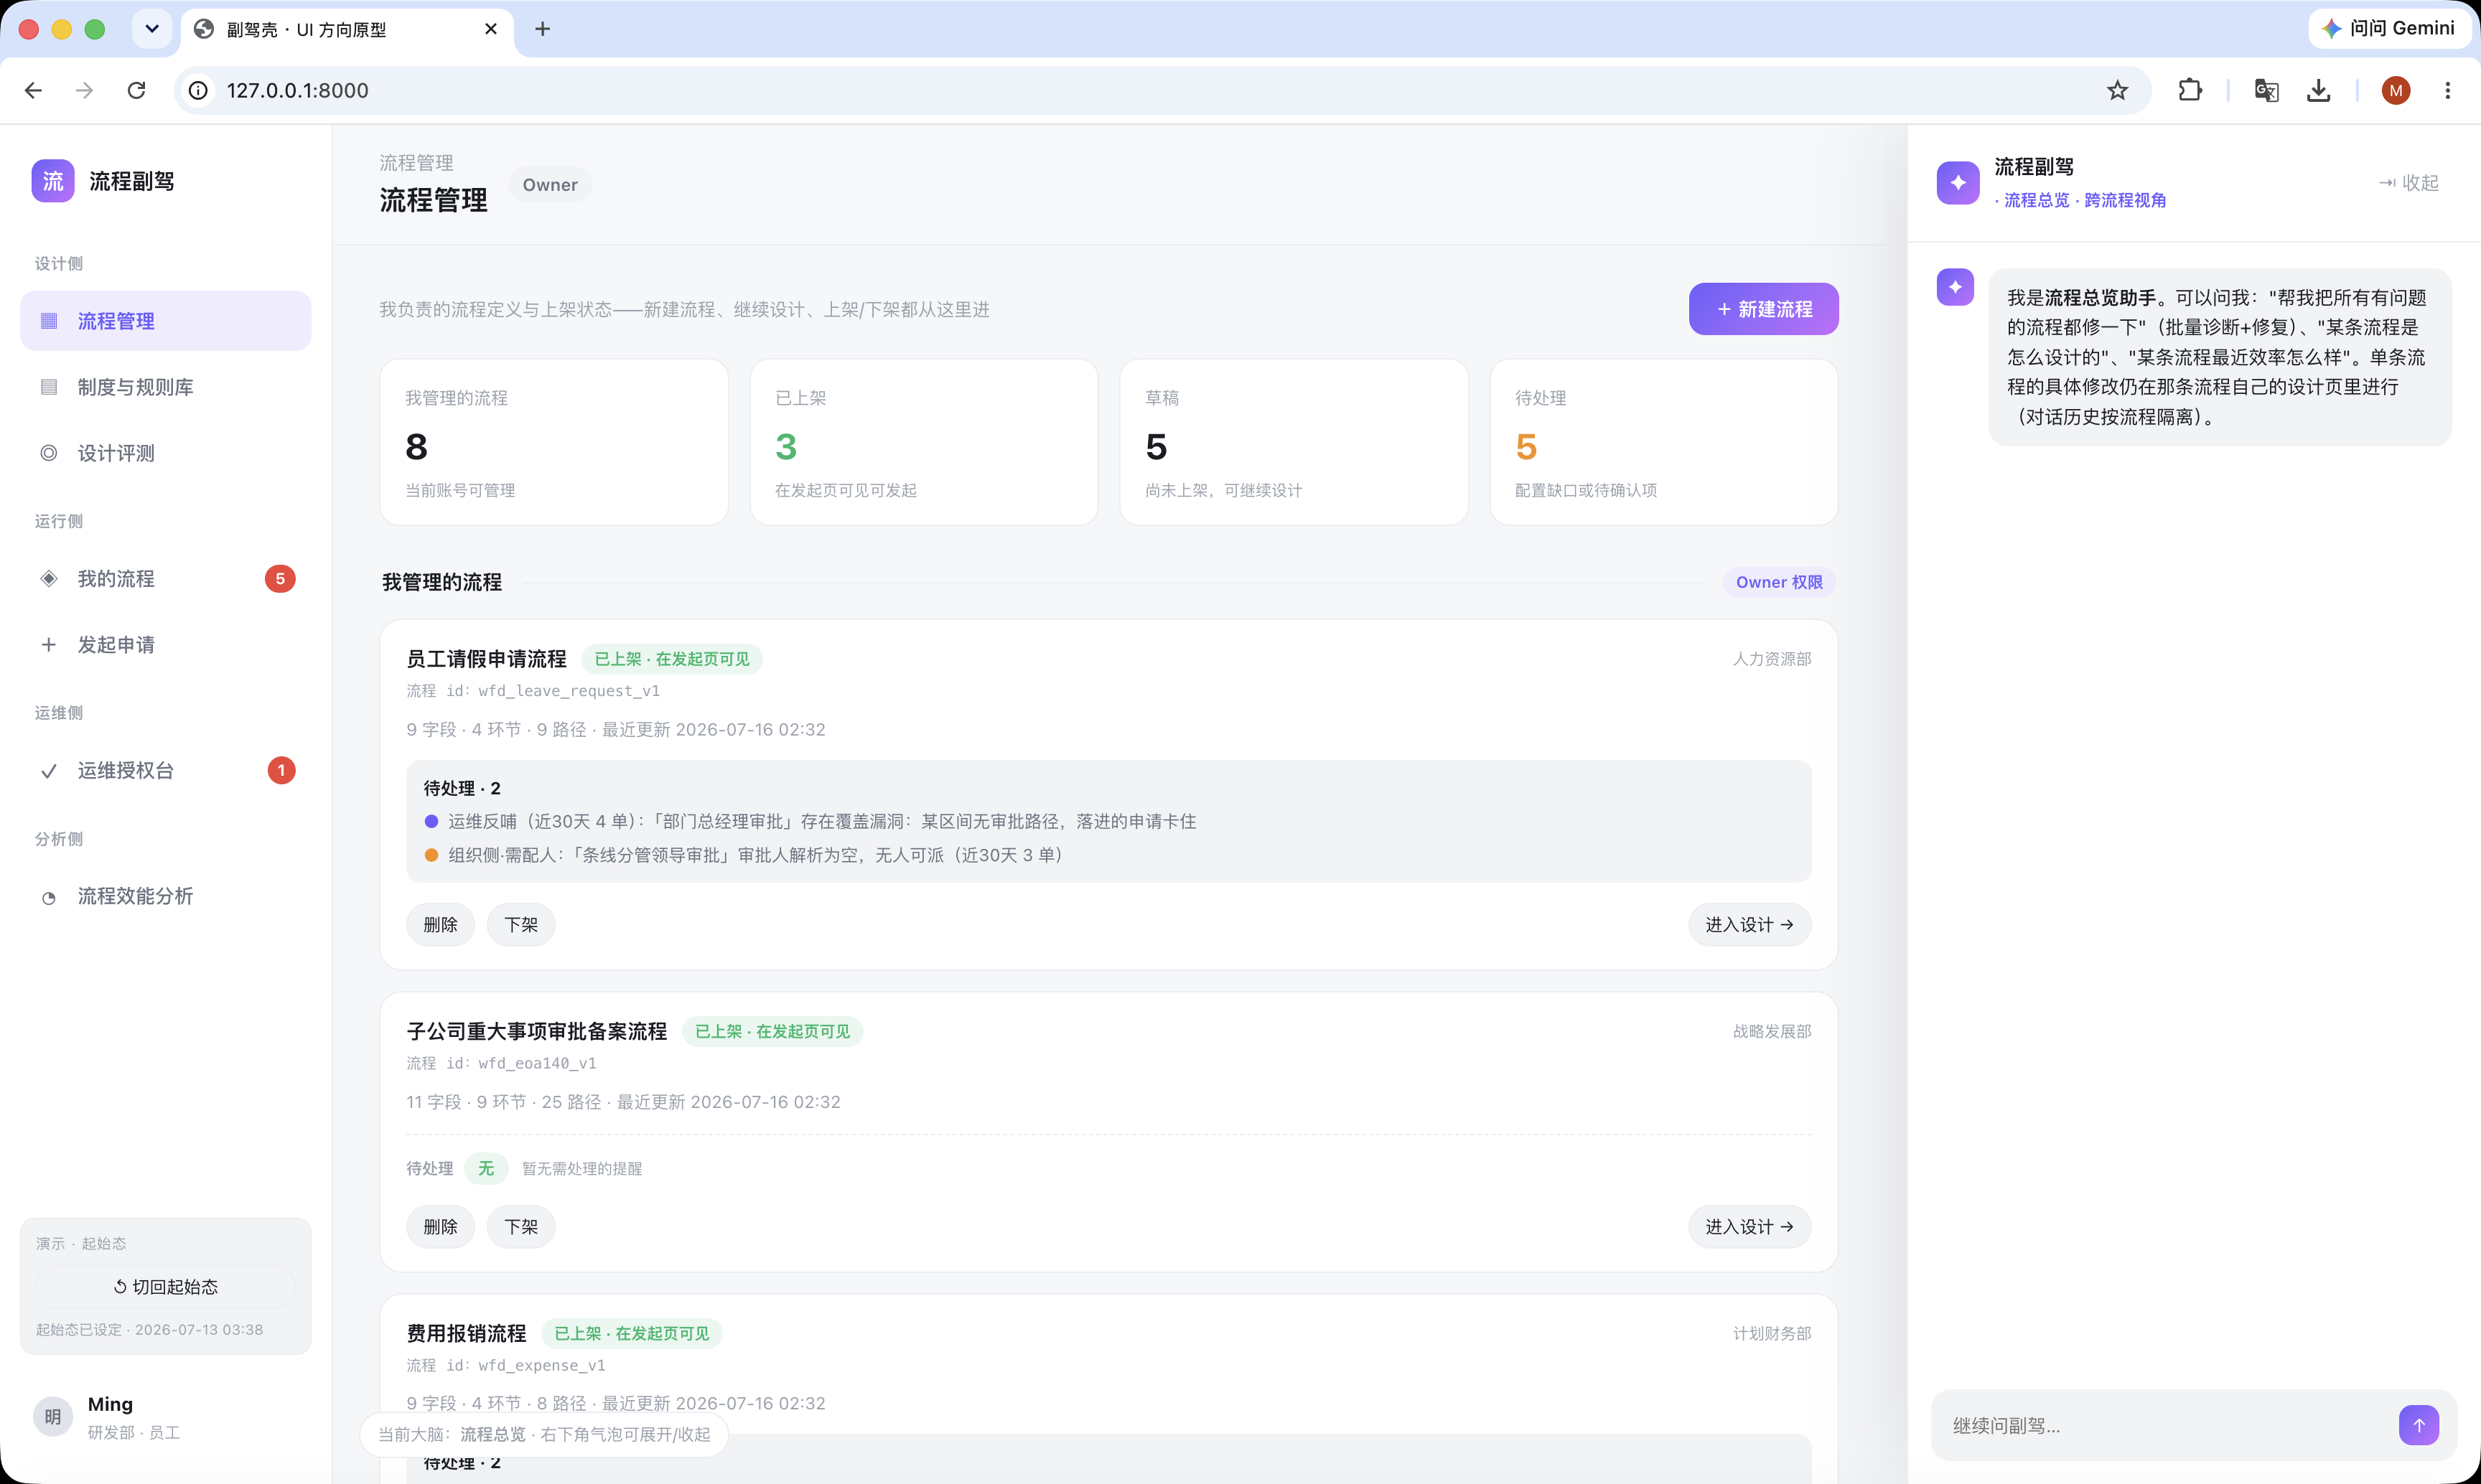Delete the 子公司重大事项审批备案流程 workflow
Viewport: 2481px width, 1484px height.
pyautogui.click(x=440, y=1227)
